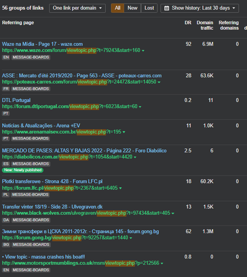Open View topic - massa crashes his boat!! link
This screenshot has height=277, width=247.
point(44,257)
